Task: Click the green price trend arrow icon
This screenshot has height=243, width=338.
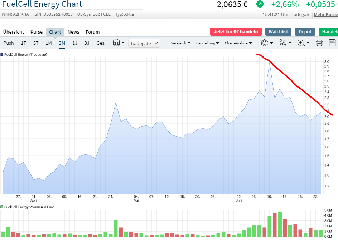Action: pos(260,4)
